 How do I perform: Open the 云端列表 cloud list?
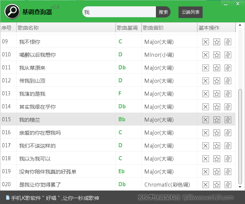190,12
